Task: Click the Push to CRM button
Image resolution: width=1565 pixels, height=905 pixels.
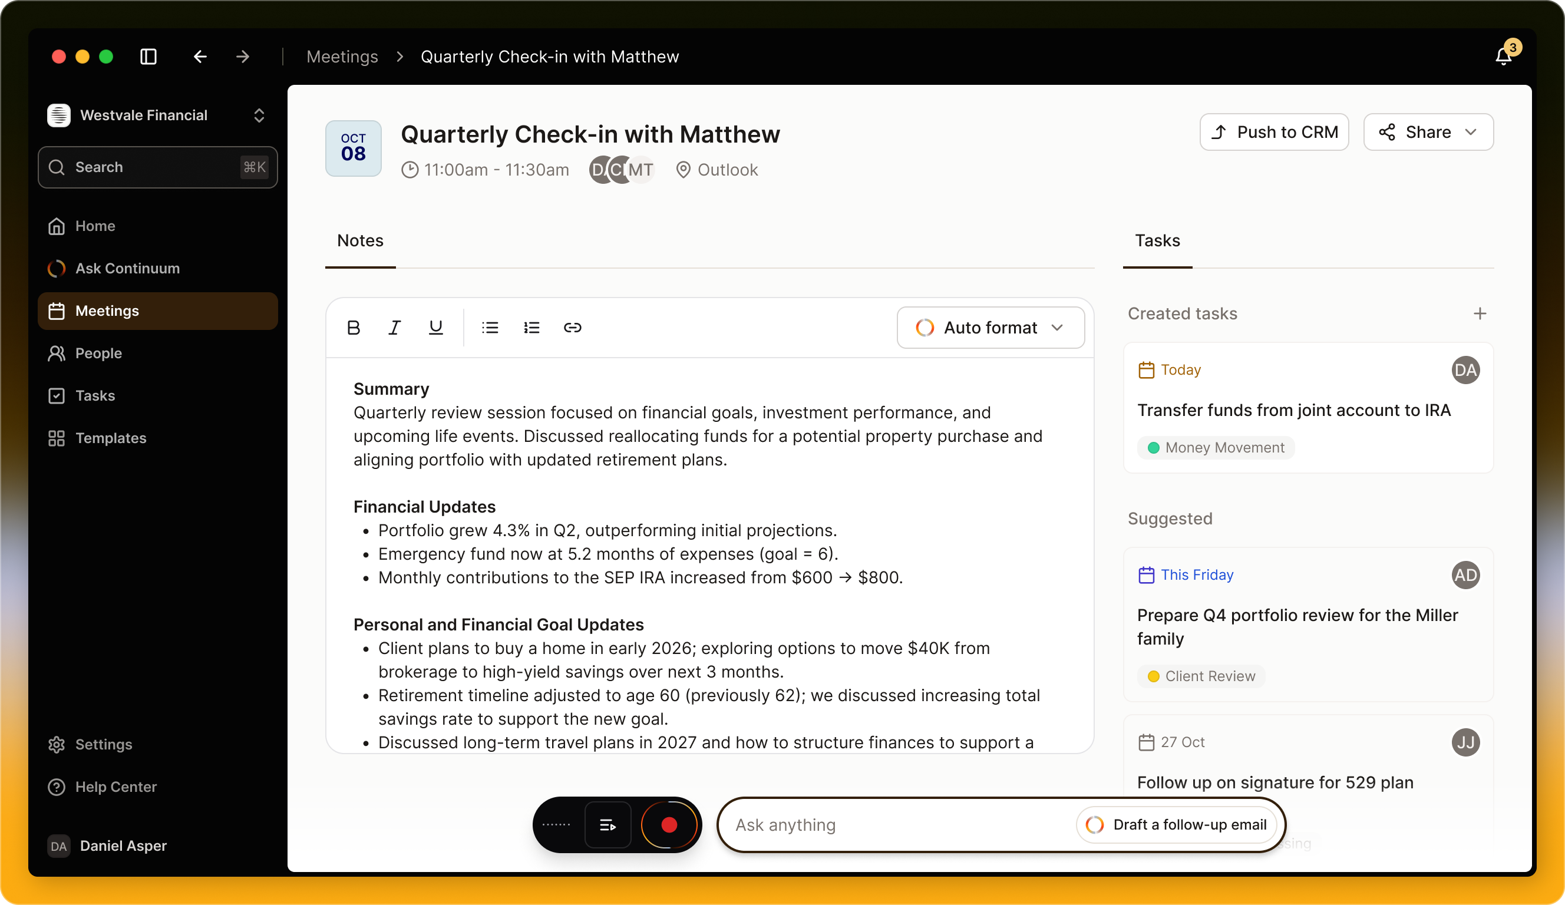Action: coord(1274,131)
